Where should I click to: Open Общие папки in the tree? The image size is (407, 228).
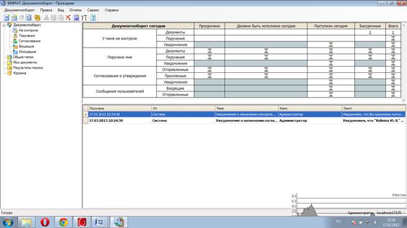(23, 57)
